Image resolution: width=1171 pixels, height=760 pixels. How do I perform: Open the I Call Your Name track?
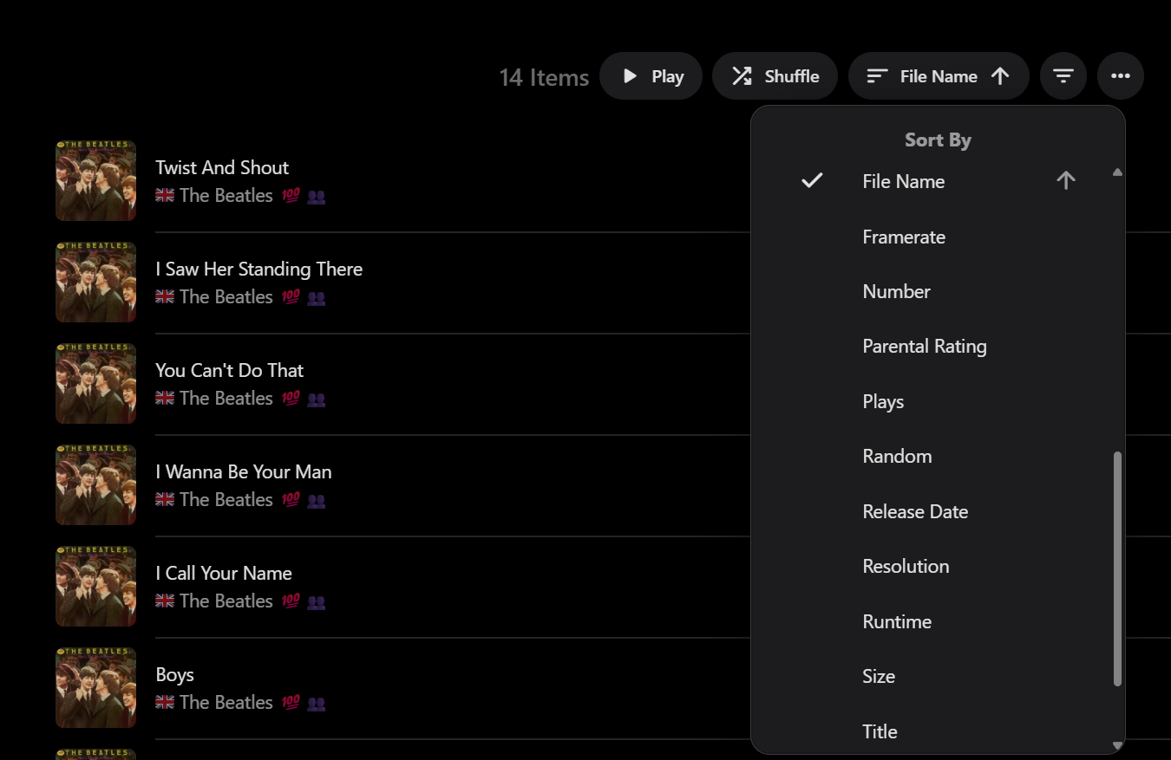coord(224,573)
